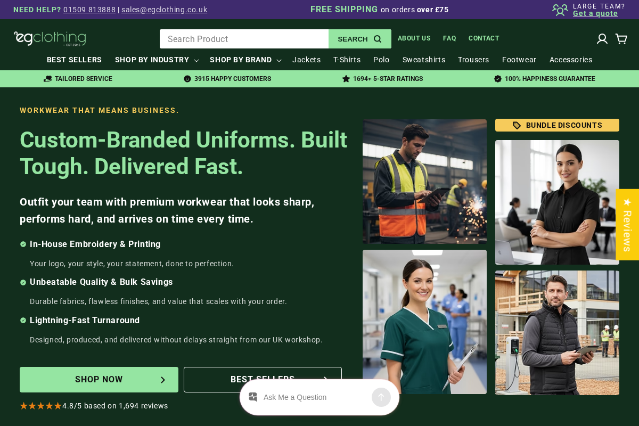Open the Jackets menu item

(x=306, y=60)
